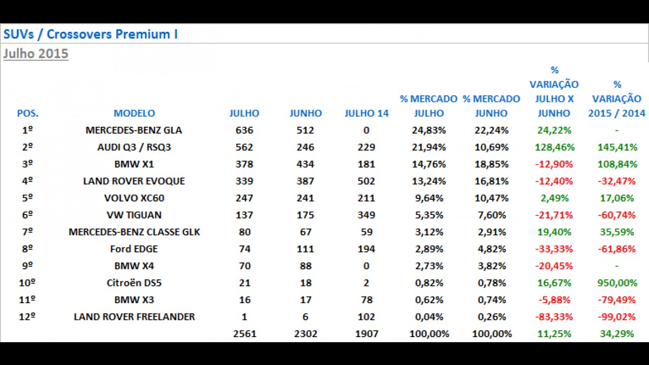Select 'MERCEDES-BENZ CLASSE GLK' cell
The height and width of the screenshot is (365, 649).
(x=134, y=232)
